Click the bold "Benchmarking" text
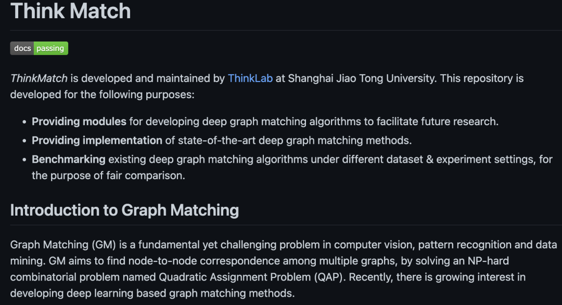The width and height of the screenshot is (562, 305). 69,159
